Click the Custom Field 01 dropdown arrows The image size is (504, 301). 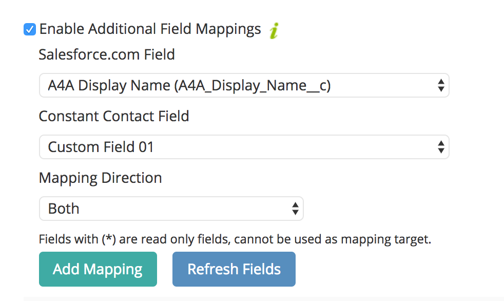coord(441,147)
